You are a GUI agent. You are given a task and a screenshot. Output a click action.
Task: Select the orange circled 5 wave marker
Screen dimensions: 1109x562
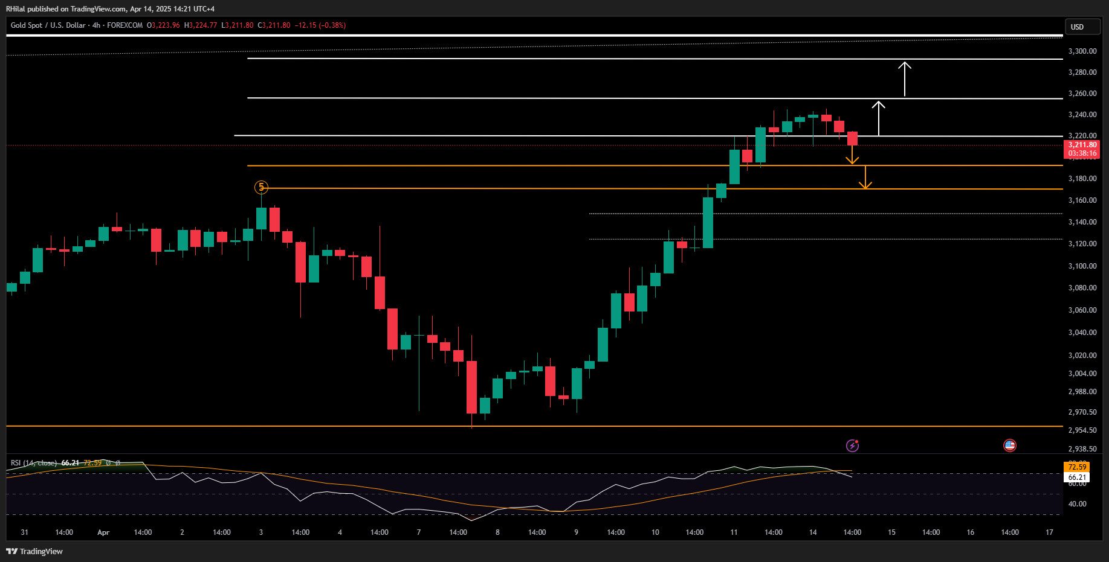261,187
